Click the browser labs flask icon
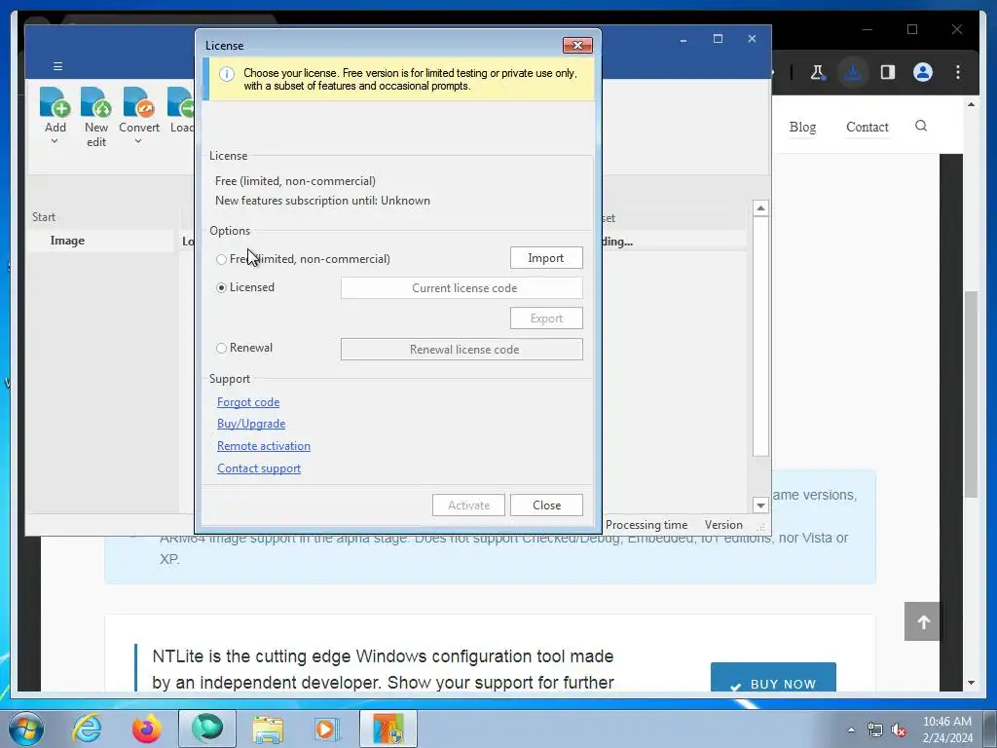The height and width of the screenshot is (748, 997). click(x=818, y=72)
